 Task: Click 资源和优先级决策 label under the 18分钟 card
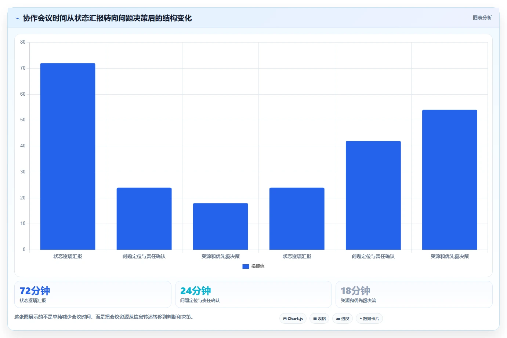click(358, 301)
